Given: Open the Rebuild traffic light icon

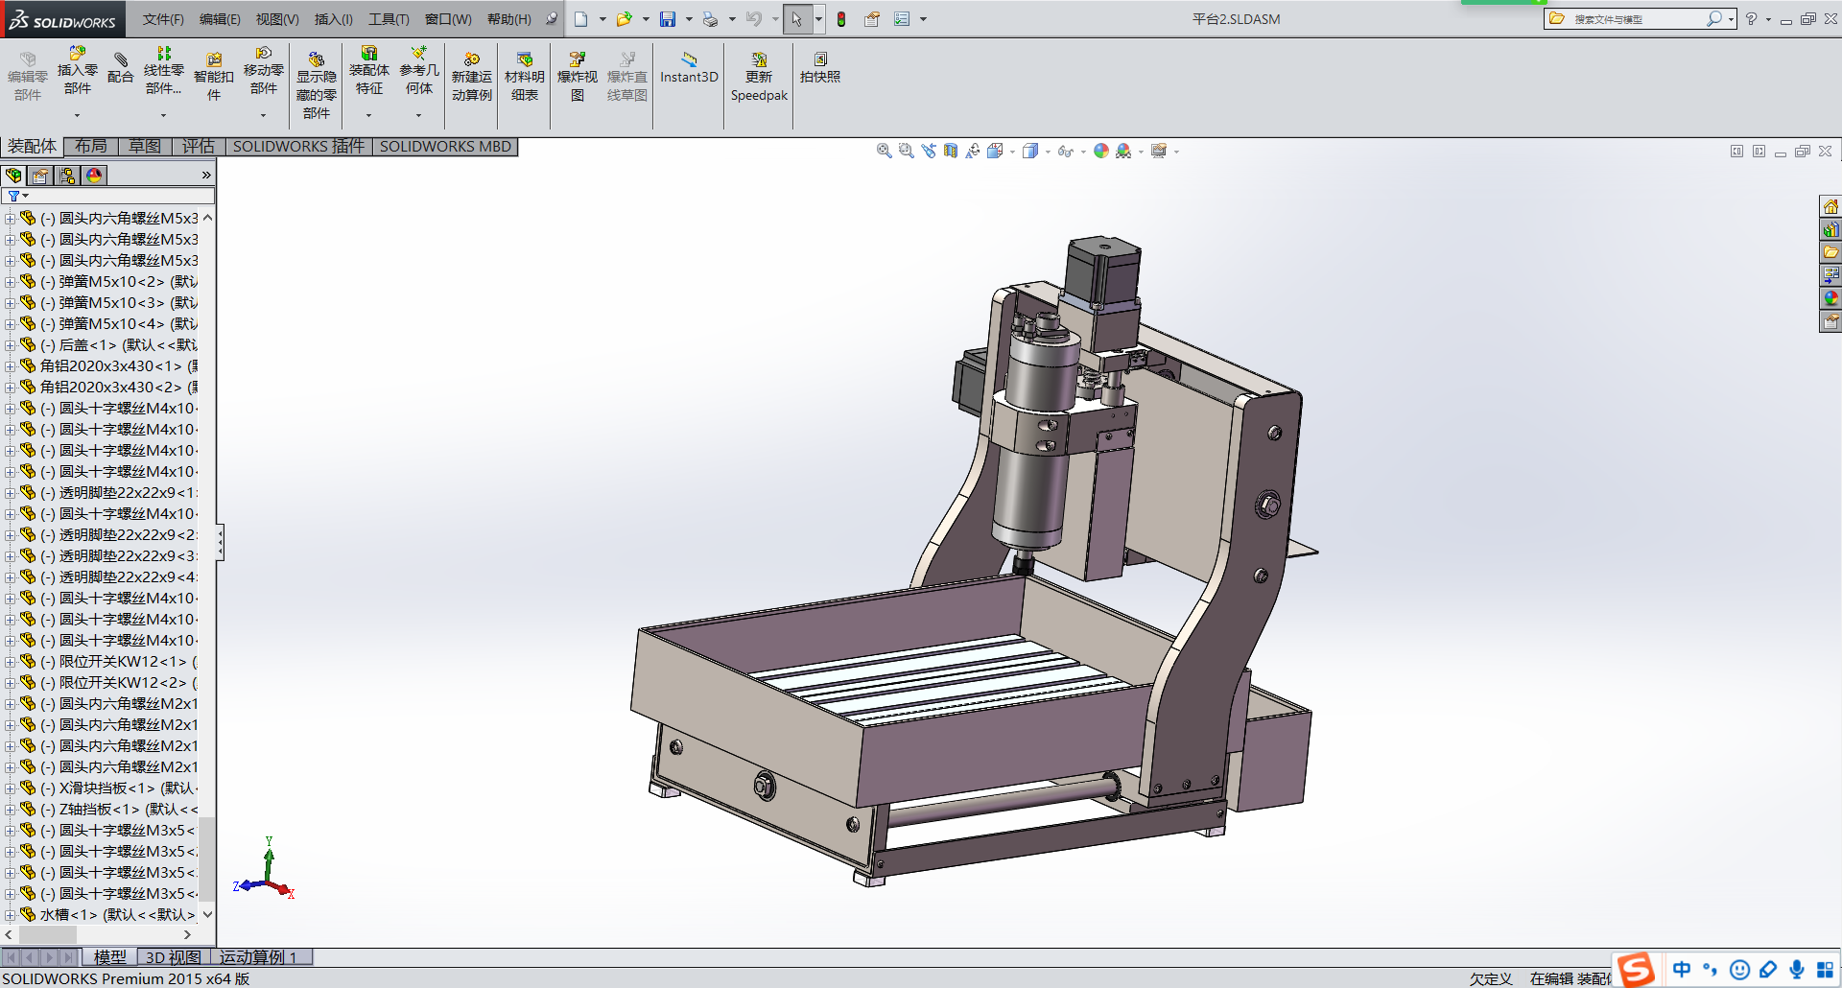Looking at the screenshot, I should click(841, 19).
